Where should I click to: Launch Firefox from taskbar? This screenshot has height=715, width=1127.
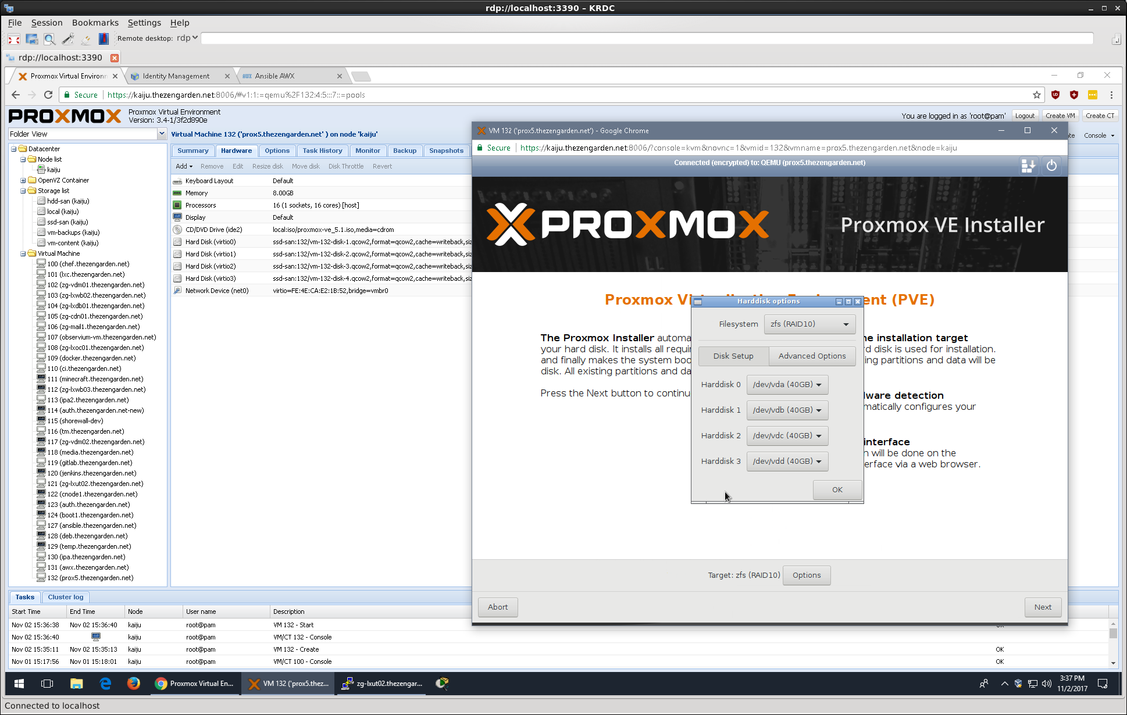point(134,684)
